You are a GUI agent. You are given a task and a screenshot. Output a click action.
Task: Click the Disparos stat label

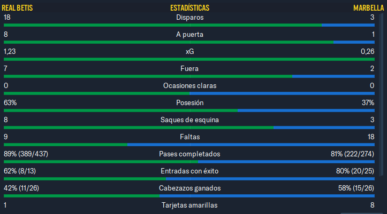[x=190, y=18]
